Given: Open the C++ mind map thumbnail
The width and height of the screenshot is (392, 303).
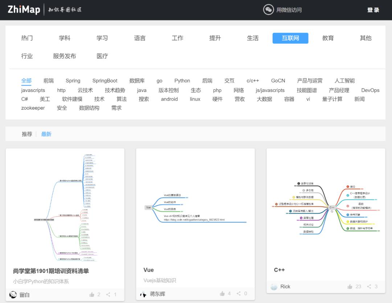Looking at the screenshot, I should (x=326, y=208).
